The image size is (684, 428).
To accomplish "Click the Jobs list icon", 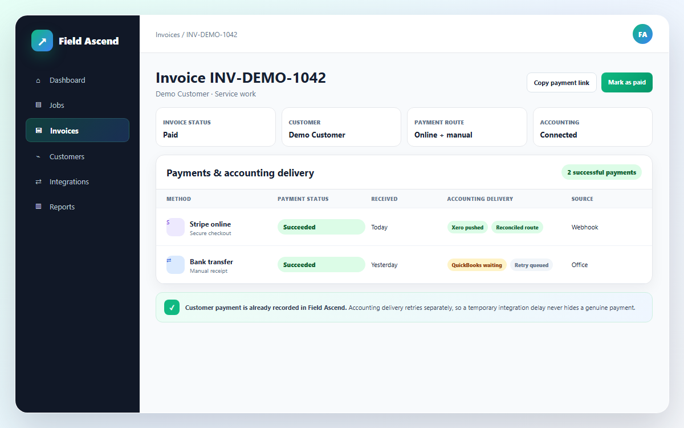I will 38,105.
